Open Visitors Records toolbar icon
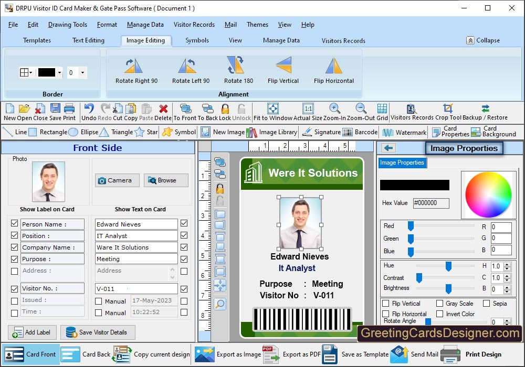Screen dimensions: 525x367 (411, 109)
